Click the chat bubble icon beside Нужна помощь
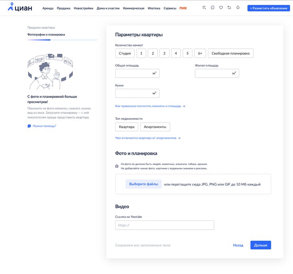The height and width of the screenshot is (274, 293). pyautogui.click(x=29, y=126)
